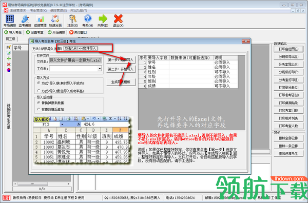The height and width of the screenshot is (203, 308).
Task: Close the 导入考生名单 dialog
Action: point(246,41)
